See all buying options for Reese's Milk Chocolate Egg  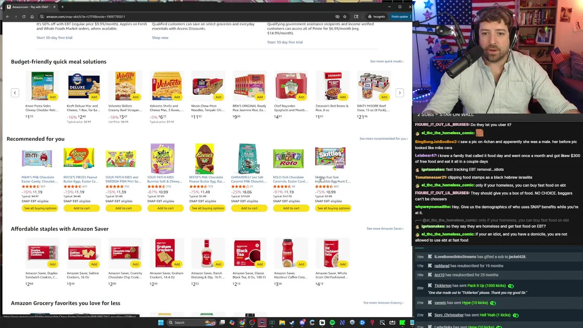click(x=207, y=208)
